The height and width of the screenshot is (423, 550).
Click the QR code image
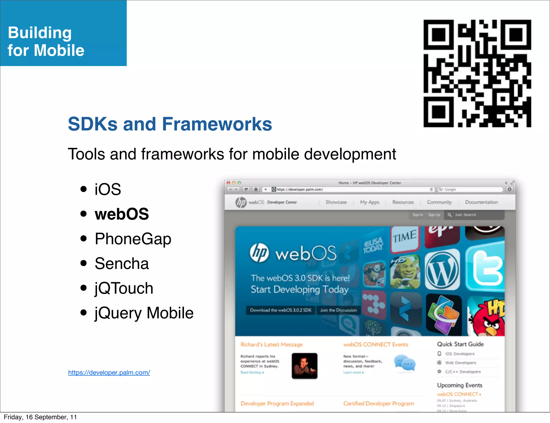pyautogui.click(x=477, y=73)
